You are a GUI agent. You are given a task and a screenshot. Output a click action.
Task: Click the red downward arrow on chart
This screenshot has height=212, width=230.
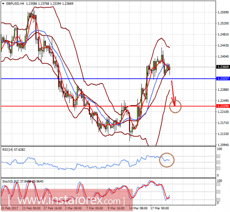[173, 93]
